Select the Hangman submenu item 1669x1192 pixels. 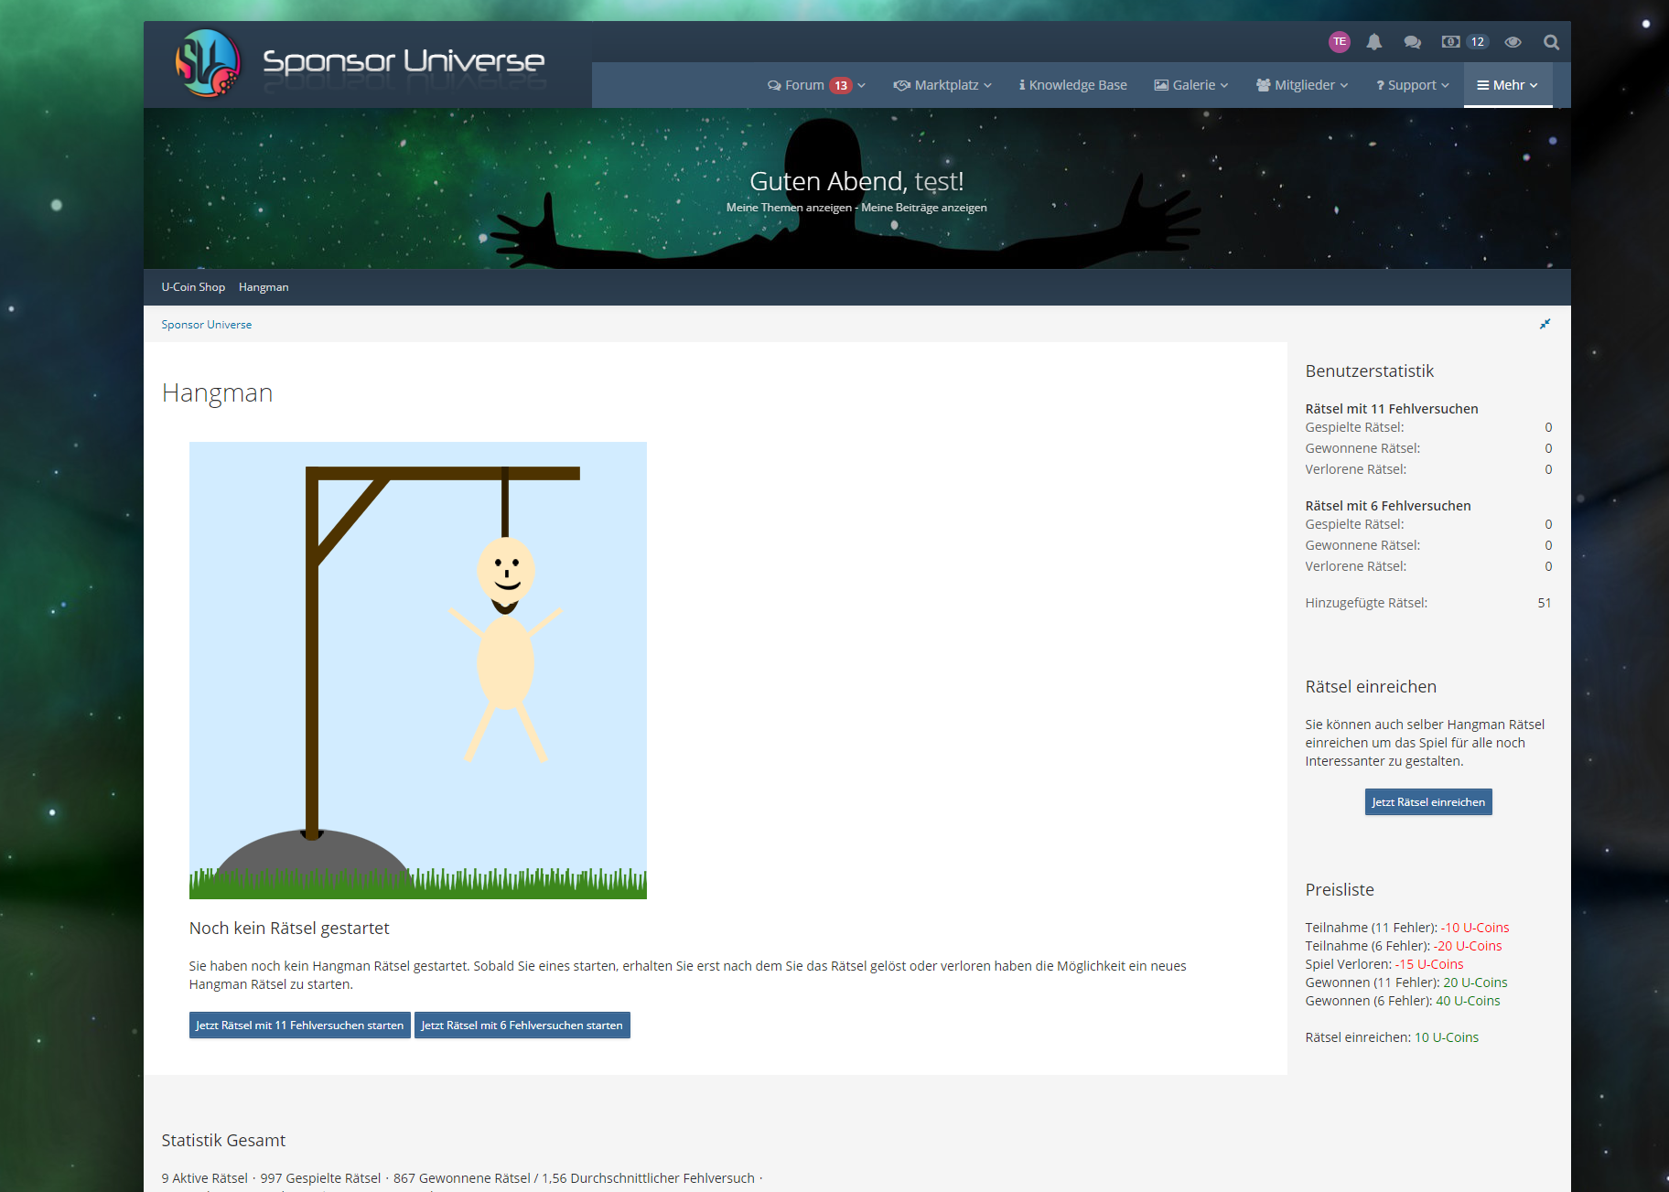click(264, 287)
